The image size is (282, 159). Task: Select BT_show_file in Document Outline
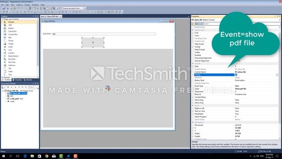pos(18,93)
